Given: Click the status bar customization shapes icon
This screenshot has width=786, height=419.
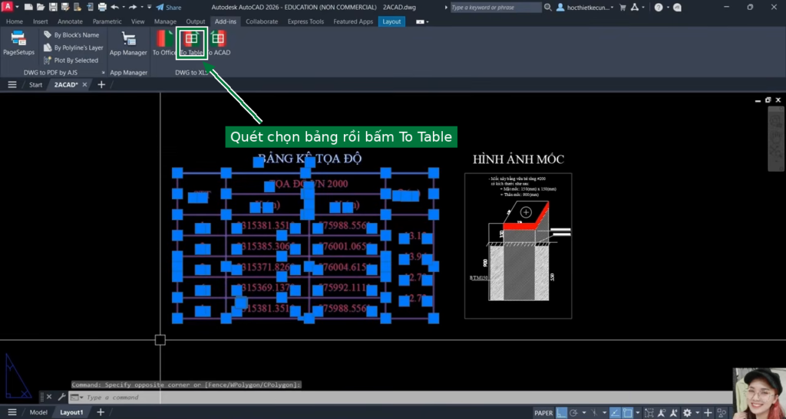Looking at the screenshot, I should (722, 413).
